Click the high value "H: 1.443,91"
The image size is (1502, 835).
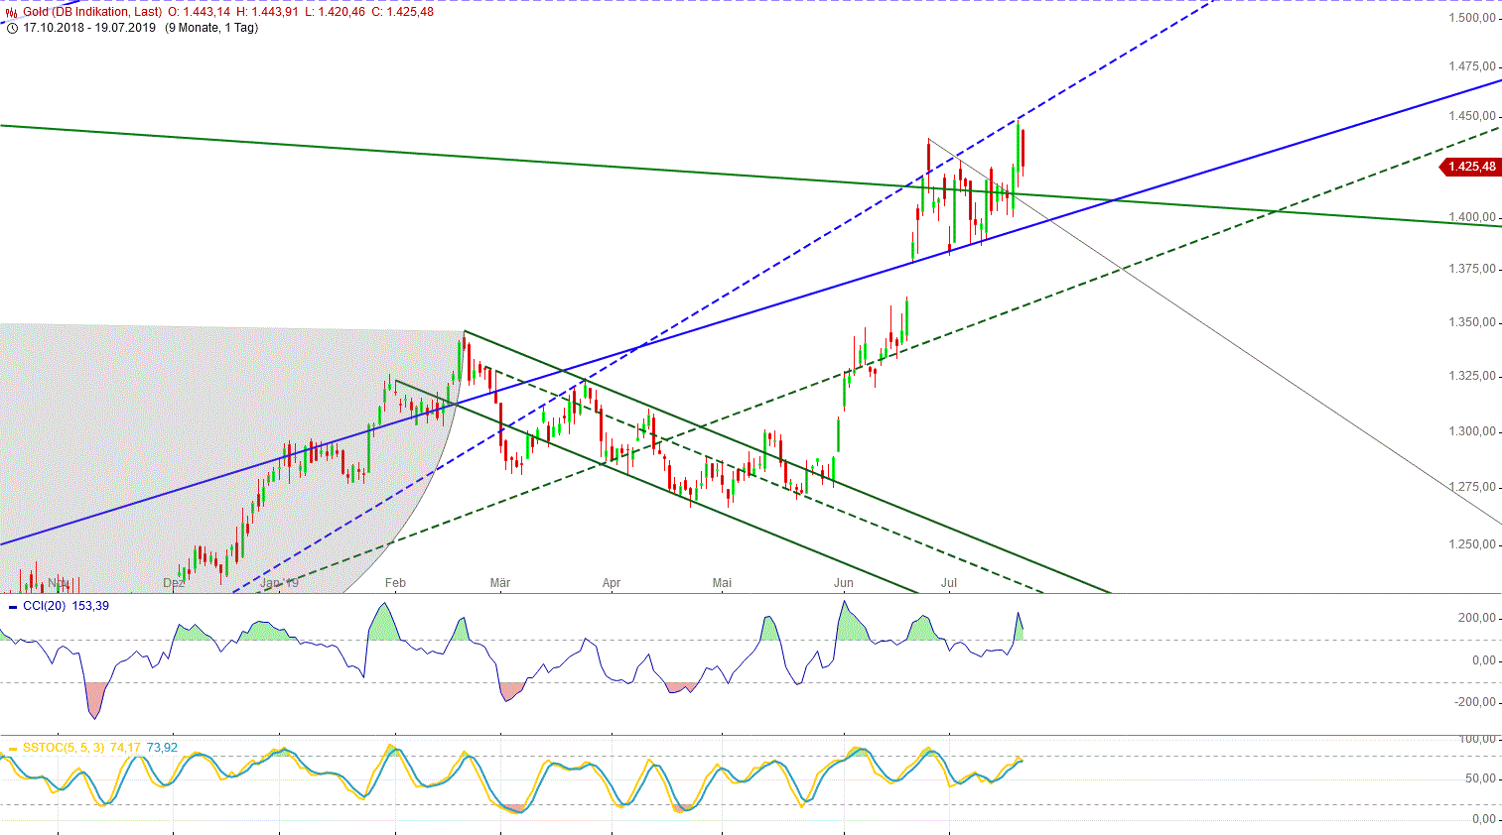[x=267, y=12]
